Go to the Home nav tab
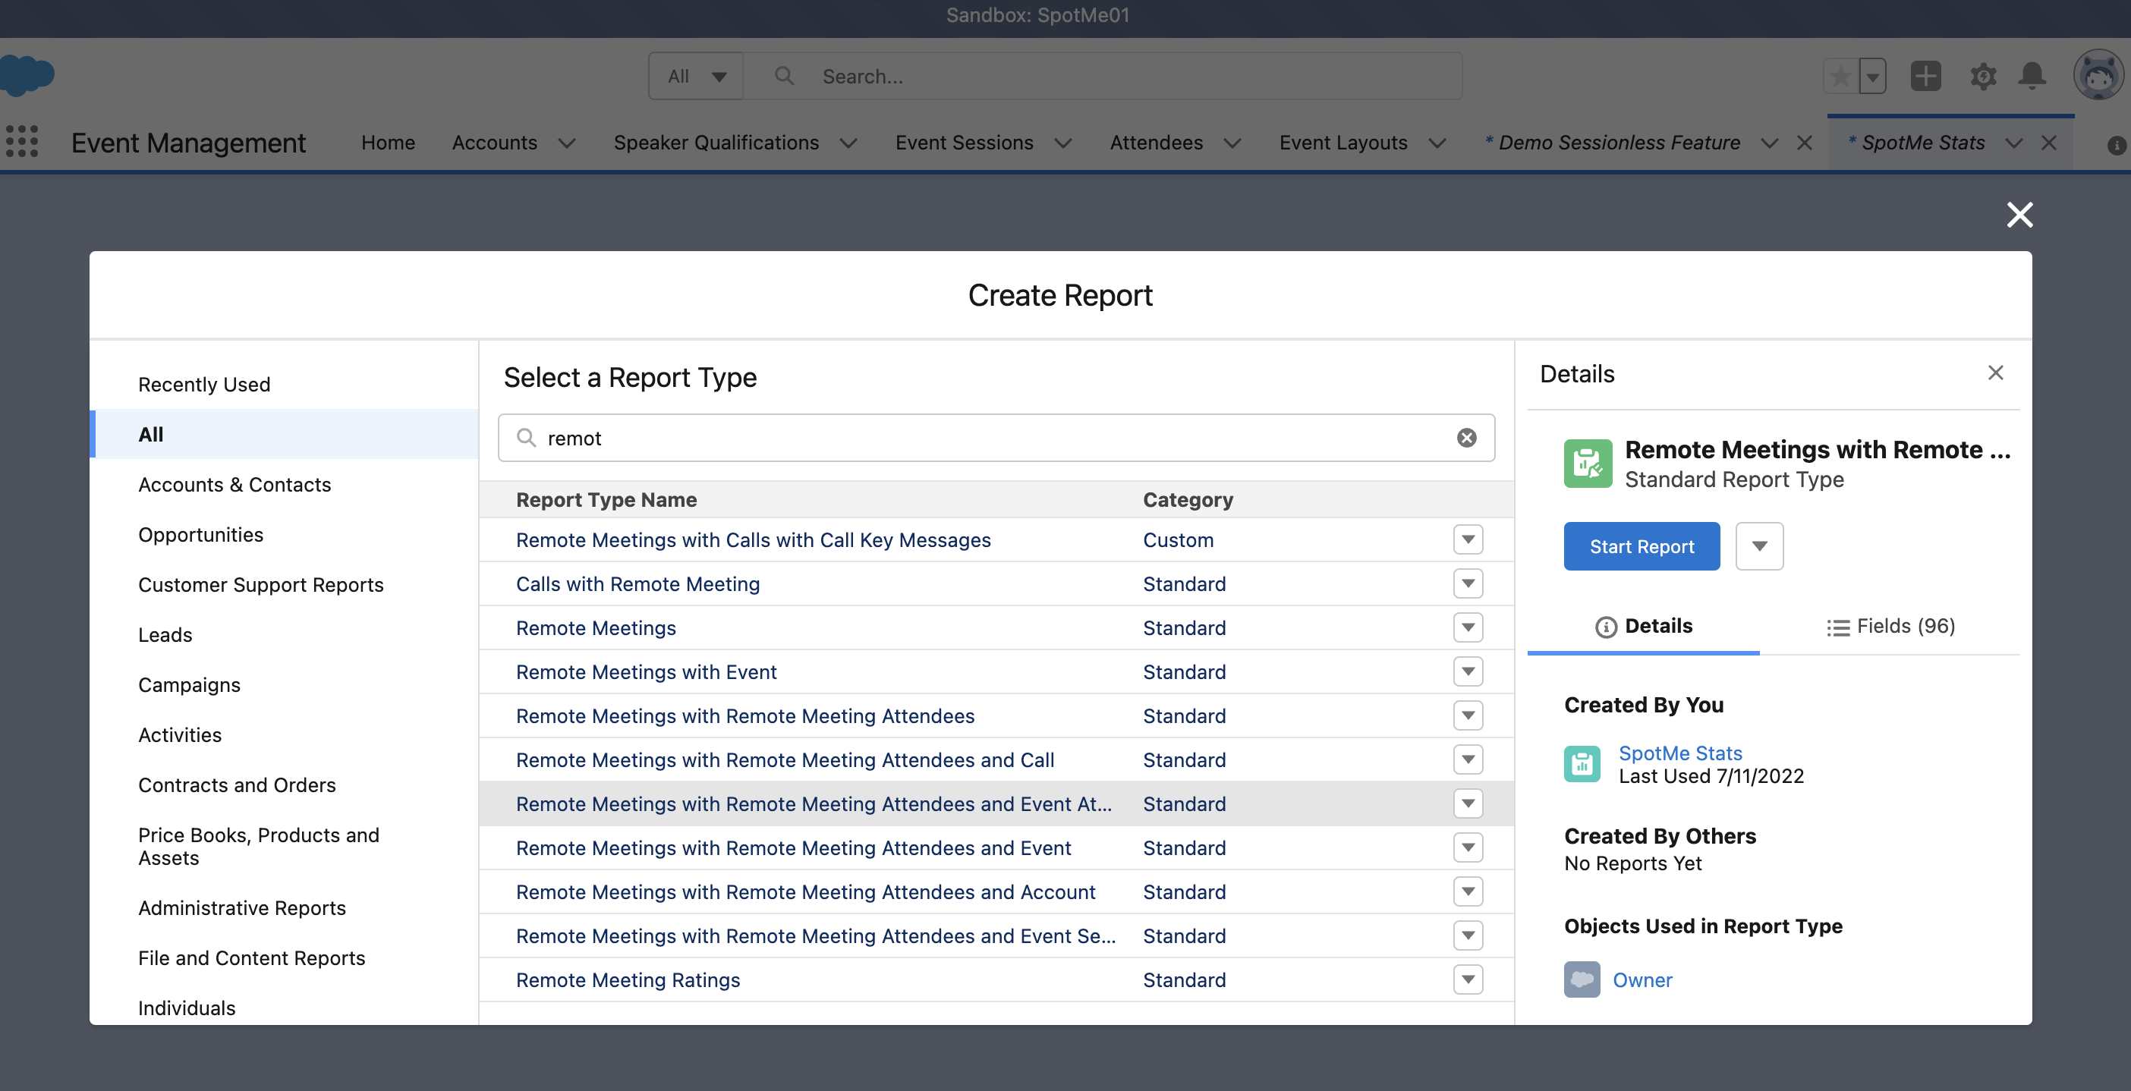Viewport: 2131px width, 1091px height. [388, 143]
